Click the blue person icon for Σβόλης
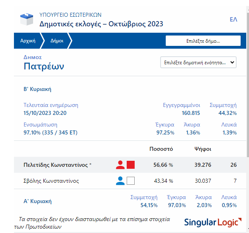This screenshot has height=233, width=249. tap(120, 181)
